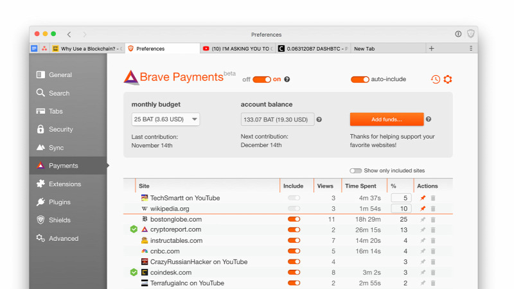Switch to DASHBTC tab
This screenshot has width=514, height=289.
pyautogui.click(x=313, y=49)
